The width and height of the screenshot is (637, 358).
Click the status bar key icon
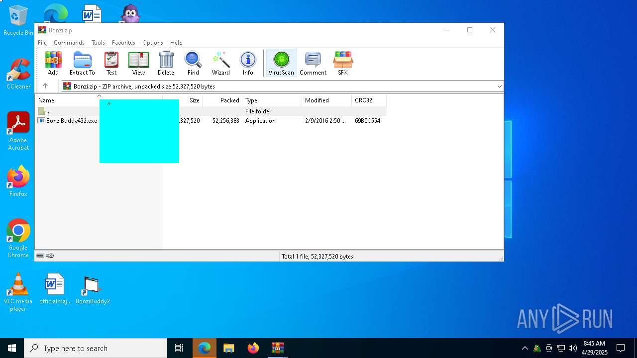tap(50, 256)
